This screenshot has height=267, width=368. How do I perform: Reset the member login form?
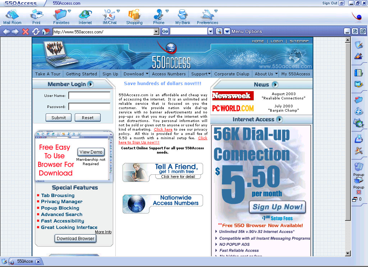tap(88, 117)
